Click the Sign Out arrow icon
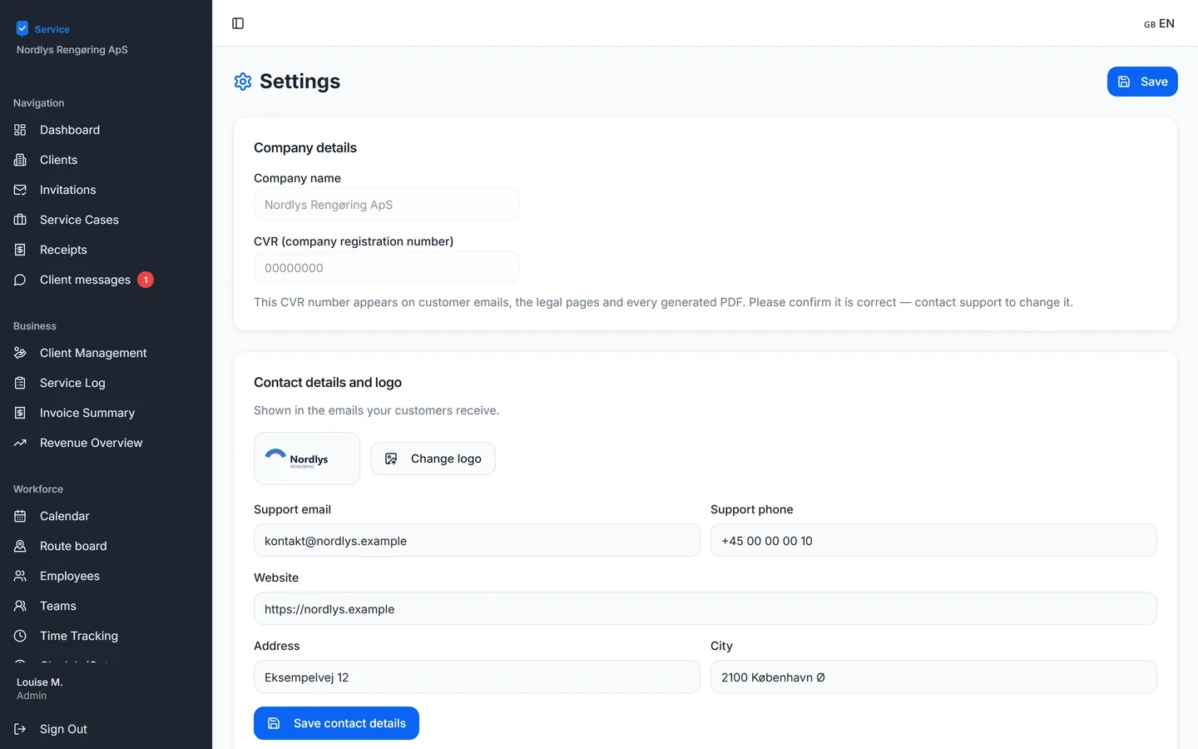1198x749 pixels. pyautogui.click(x=20, y=729)
